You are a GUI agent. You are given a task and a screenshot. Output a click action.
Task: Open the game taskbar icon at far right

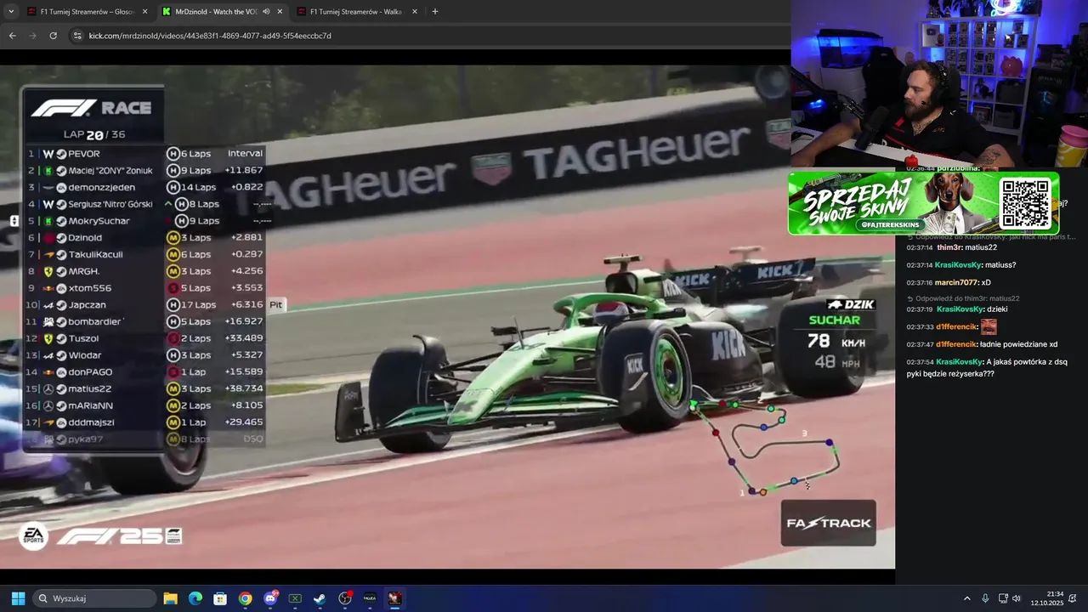[394, 598]
